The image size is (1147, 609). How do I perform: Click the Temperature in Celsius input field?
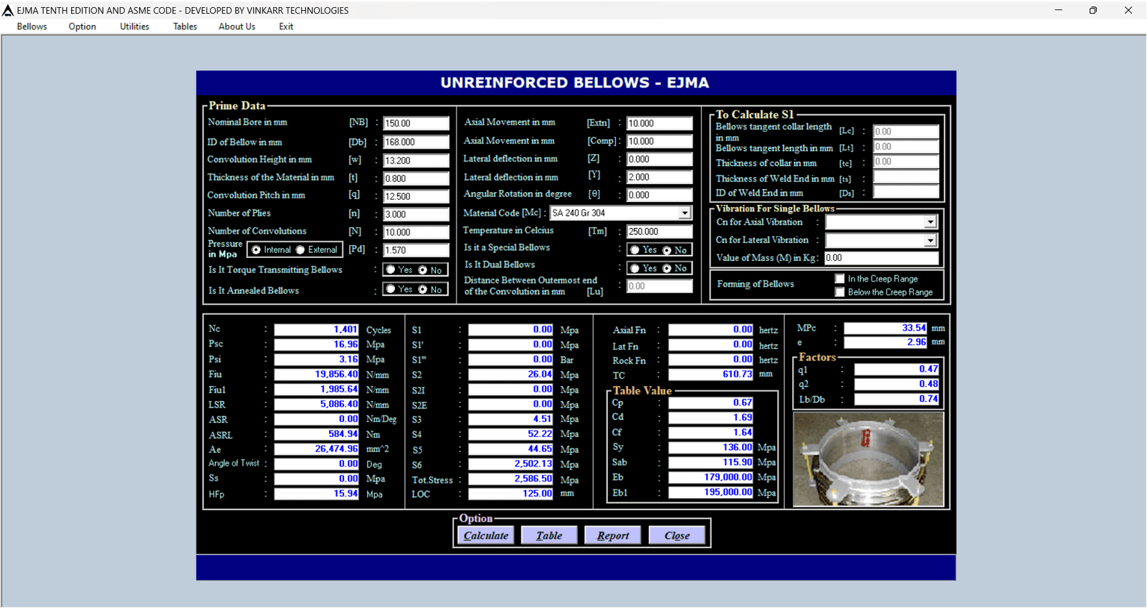pos(659,231)
